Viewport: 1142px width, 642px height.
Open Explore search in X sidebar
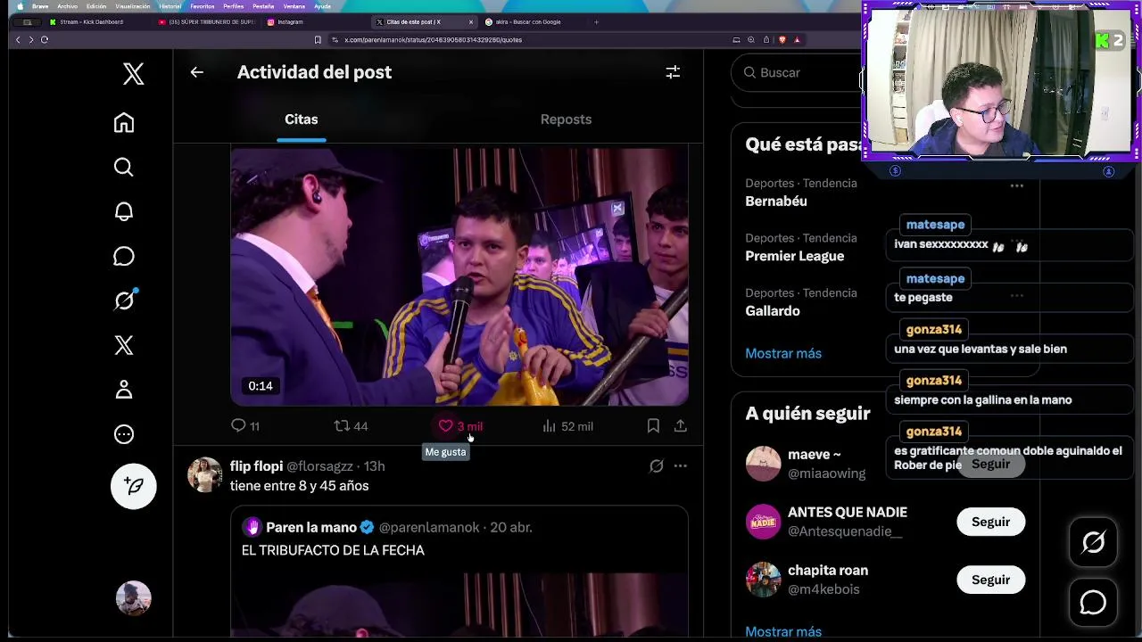pyautogui.click(x=124, y=167)
